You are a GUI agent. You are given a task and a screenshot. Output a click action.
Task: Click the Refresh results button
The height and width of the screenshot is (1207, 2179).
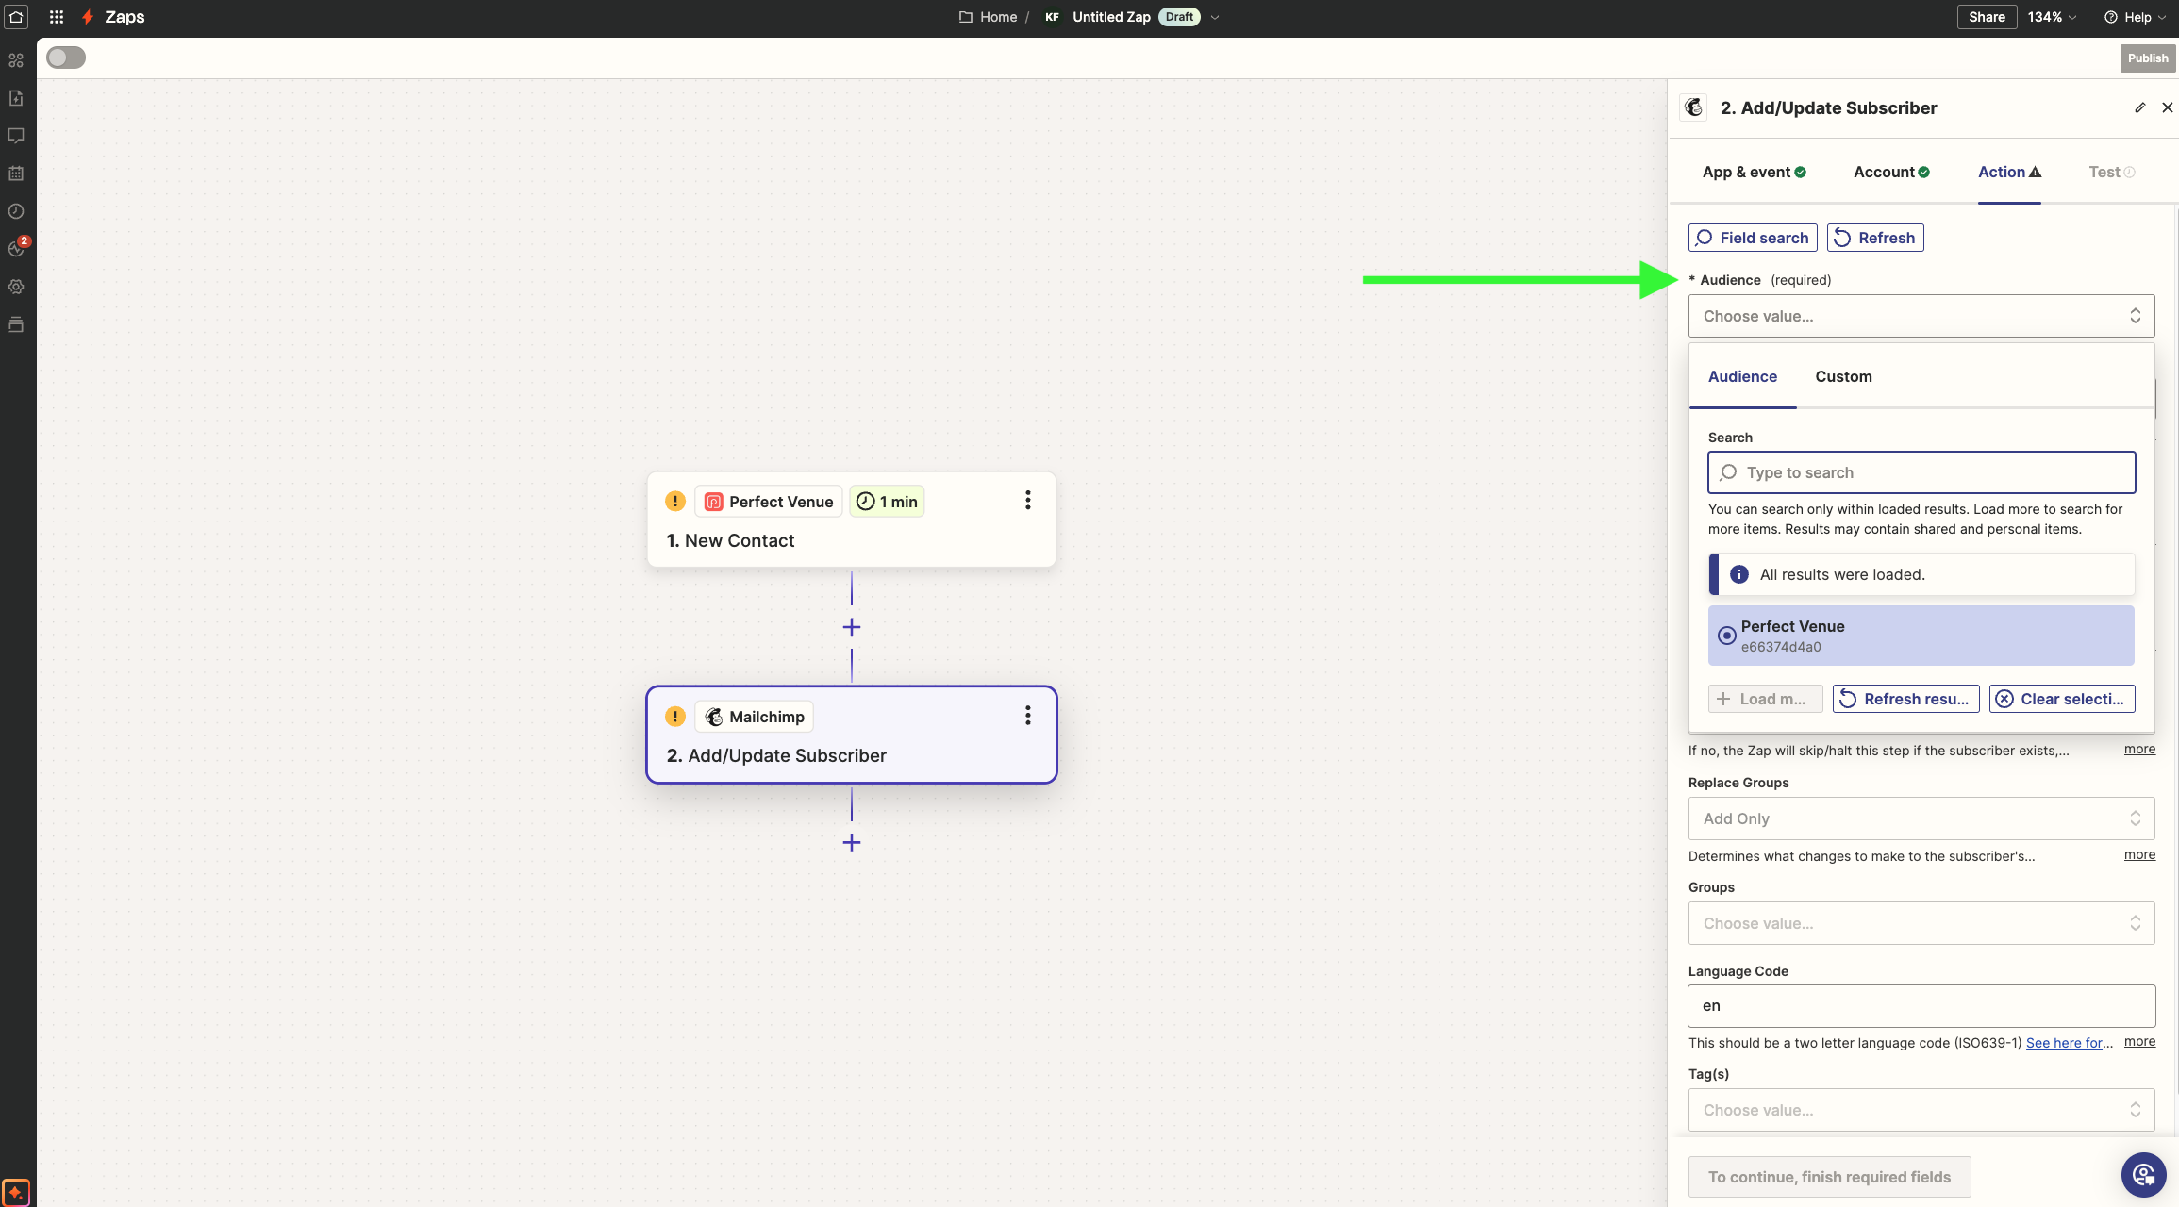point(1905,699)
